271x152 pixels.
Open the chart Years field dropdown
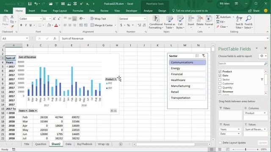click(x=26, y=111)
